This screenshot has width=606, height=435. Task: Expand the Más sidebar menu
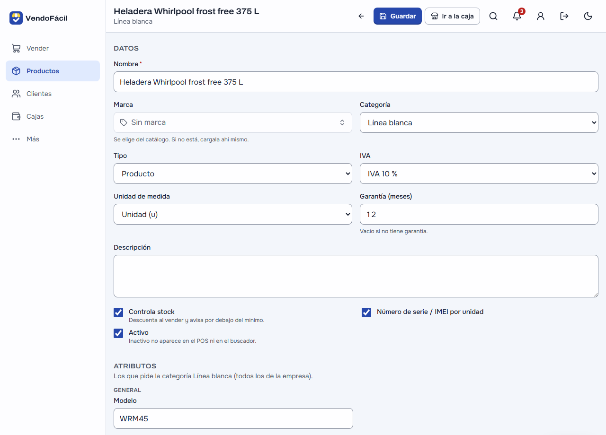[x=53, y=139]
